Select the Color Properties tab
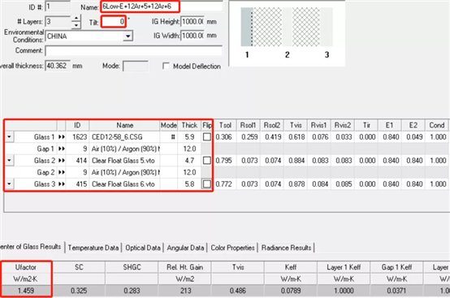 (233, 248)
